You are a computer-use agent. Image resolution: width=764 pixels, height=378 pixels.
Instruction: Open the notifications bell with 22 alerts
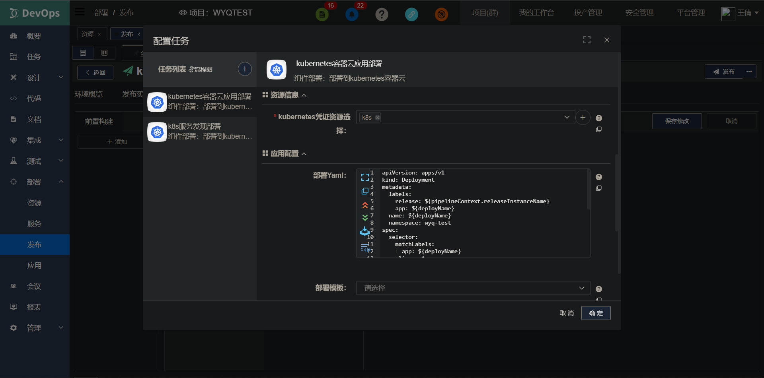pos(352,14)
